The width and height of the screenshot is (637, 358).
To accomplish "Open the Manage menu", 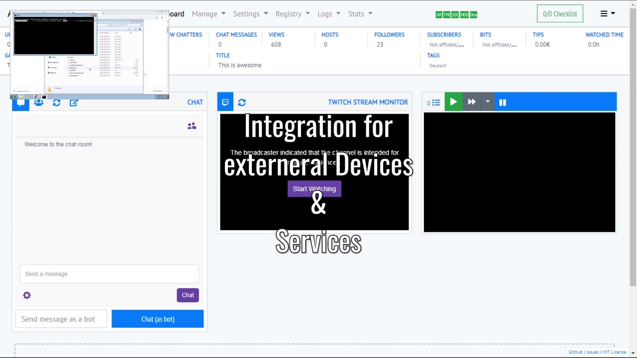I will [x=209, y=14].
